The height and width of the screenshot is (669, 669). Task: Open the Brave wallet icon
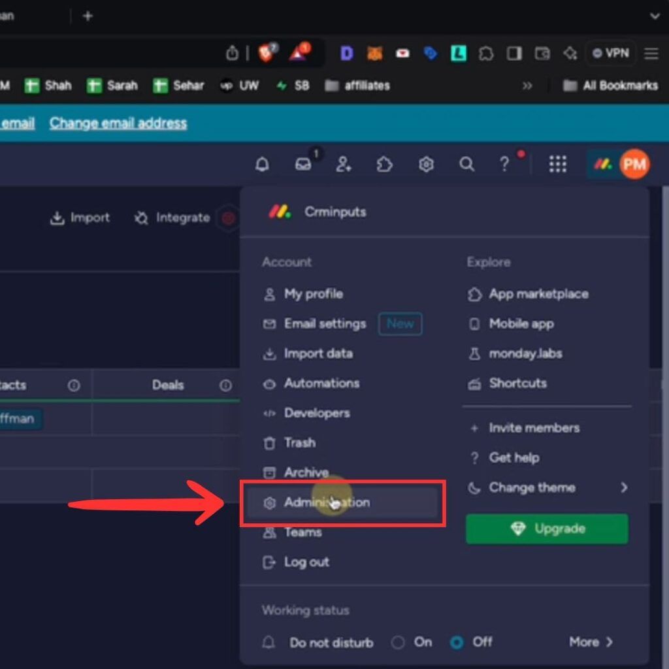click(542, 54)
